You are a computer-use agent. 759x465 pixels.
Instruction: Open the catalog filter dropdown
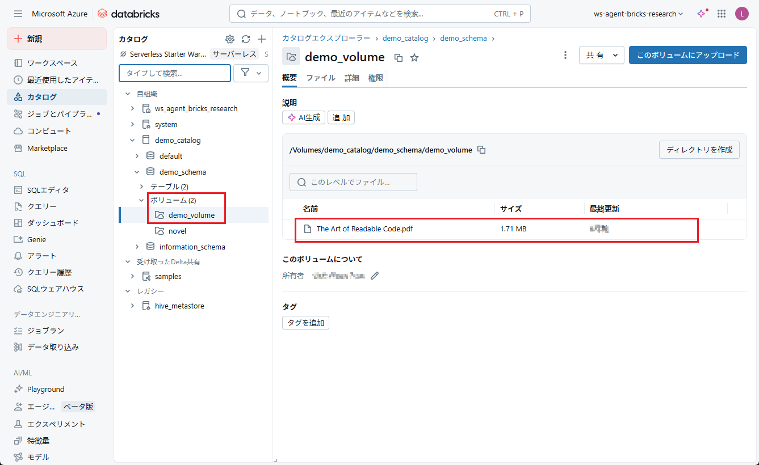[x=251, y=73]
